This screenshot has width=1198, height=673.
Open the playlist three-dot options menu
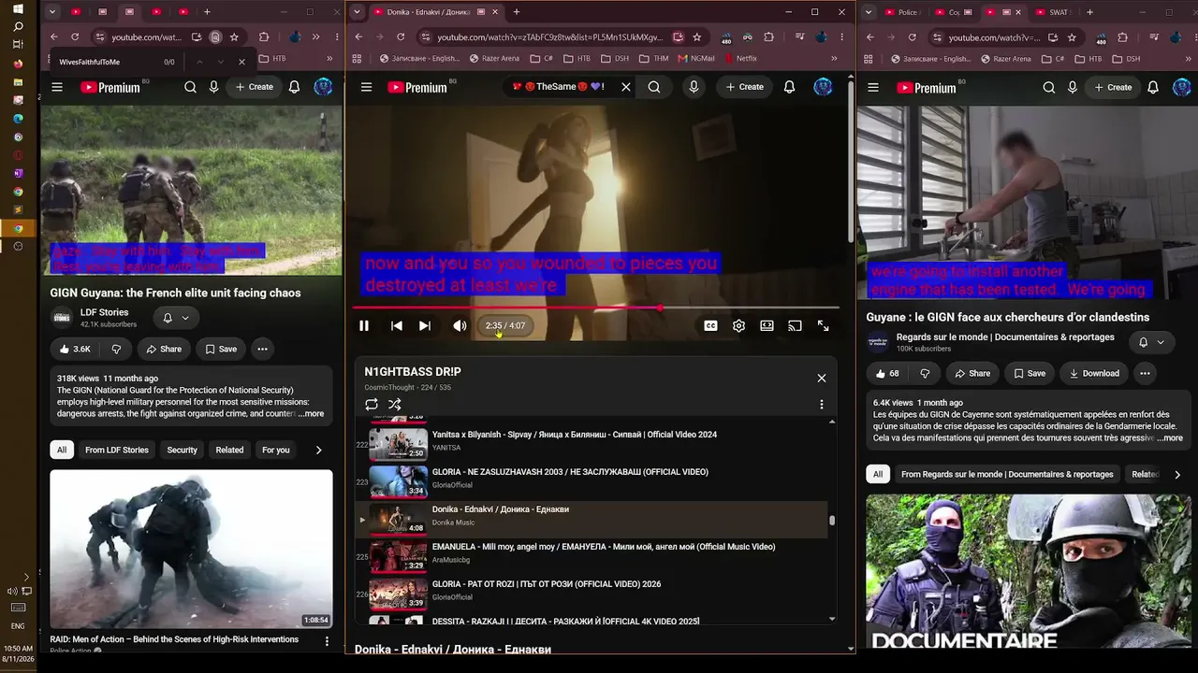click(x=822, y=405)
